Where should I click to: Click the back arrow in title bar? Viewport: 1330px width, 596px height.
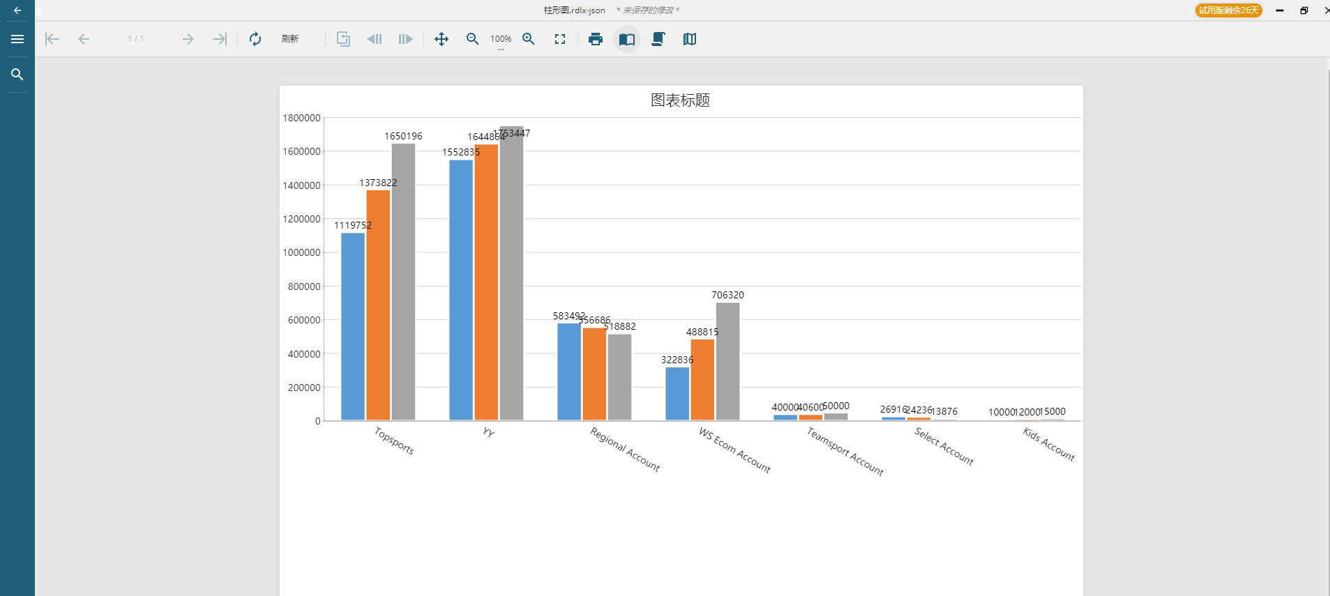(x=17, y=10)
